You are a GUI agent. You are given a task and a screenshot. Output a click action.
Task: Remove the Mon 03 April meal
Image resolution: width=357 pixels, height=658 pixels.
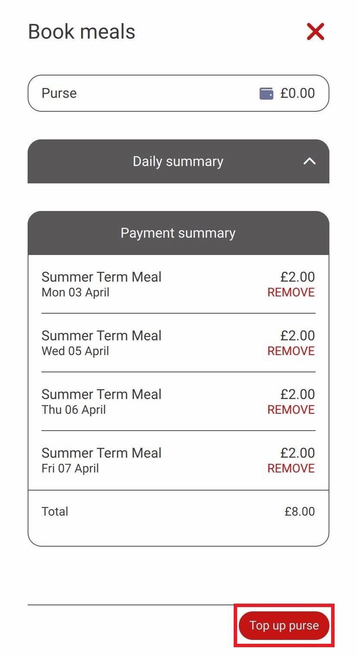[x=291, y=293]
